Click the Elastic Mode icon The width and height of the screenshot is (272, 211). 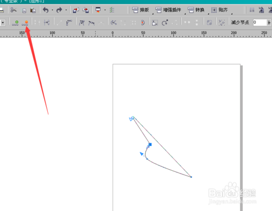point(209,23)
